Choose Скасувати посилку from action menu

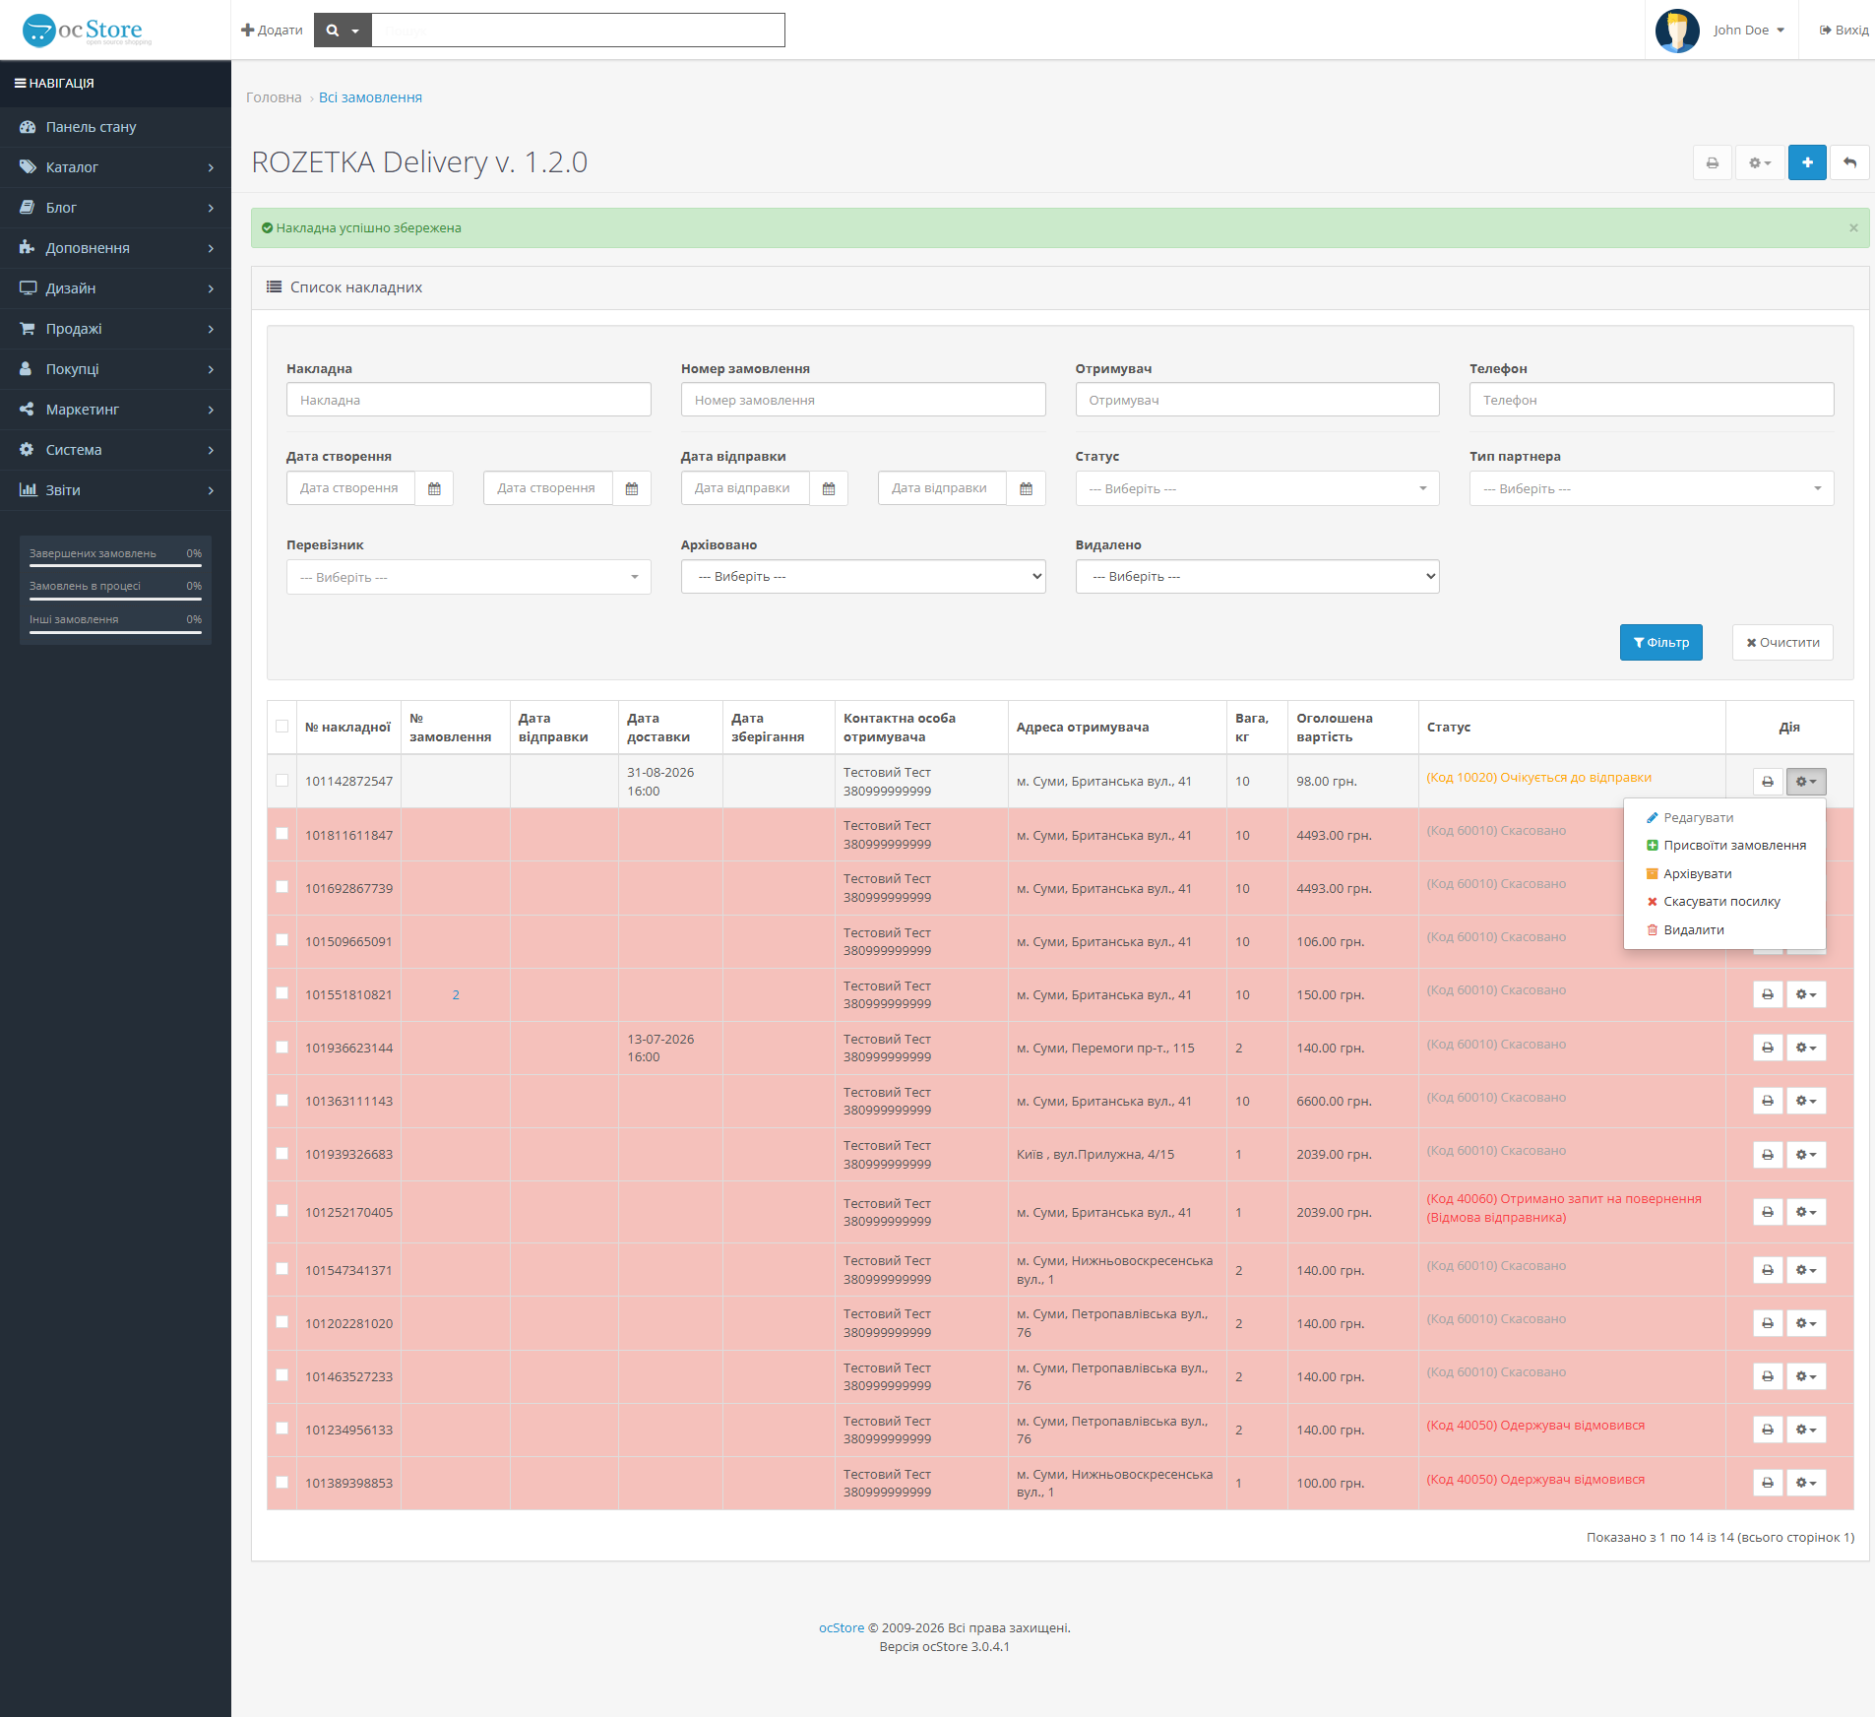click(1724, 902)
